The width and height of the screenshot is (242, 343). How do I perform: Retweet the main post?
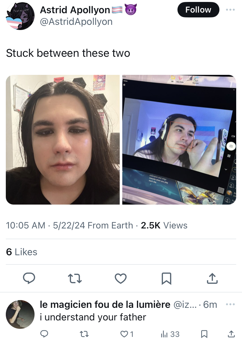pyautogui.click(x=75, y=278)
